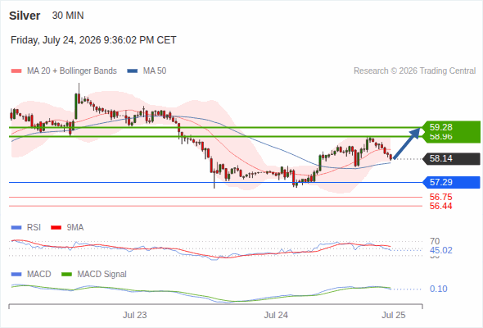Click the red 9MA legend swatch

(x=56, y=228)
